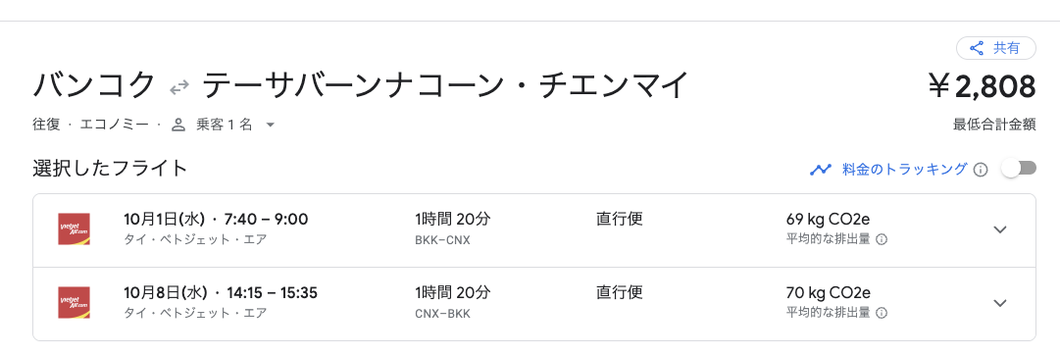Click Vietjet logo on outbound flight
The image size is (1060, 355).
pyautogui.click(x=75, y=229)
